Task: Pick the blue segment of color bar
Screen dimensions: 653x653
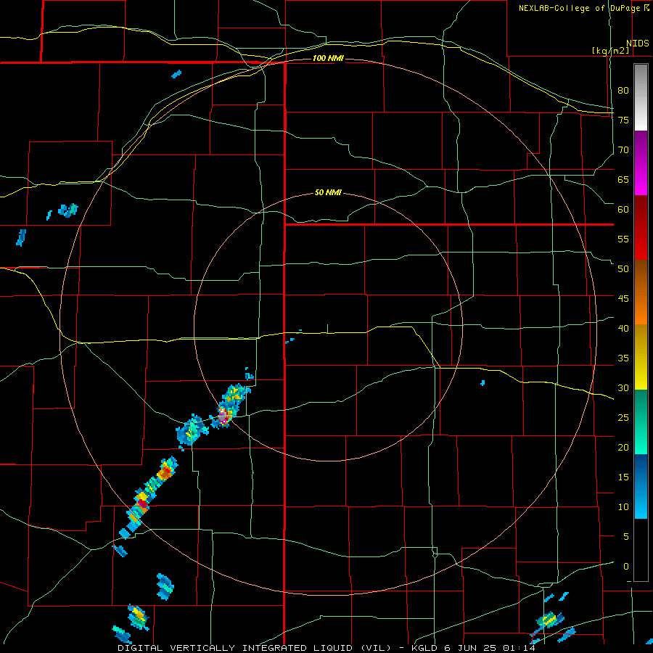Action: coord(641,486)
